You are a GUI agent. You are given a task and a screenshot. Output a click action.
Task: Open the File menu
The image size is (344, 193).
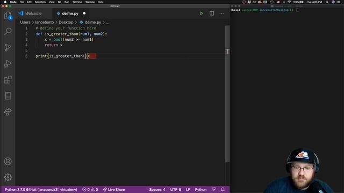click(21, 2)
